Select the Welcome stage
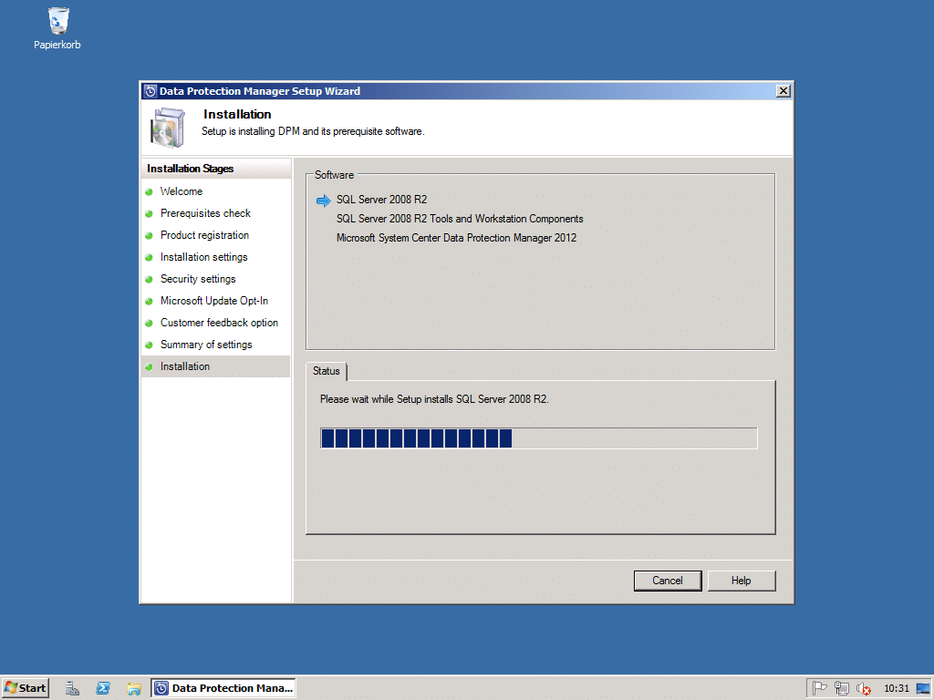 pos(182,191)
